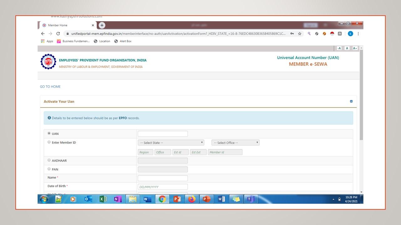Screen dimensions: 401x225
Task: Open Outlook from the taskbar
Action: click(88, 199)
